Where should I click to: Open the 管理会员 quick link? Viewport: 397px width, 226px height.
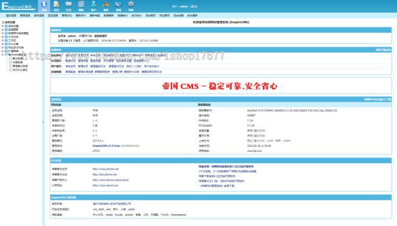83,66
